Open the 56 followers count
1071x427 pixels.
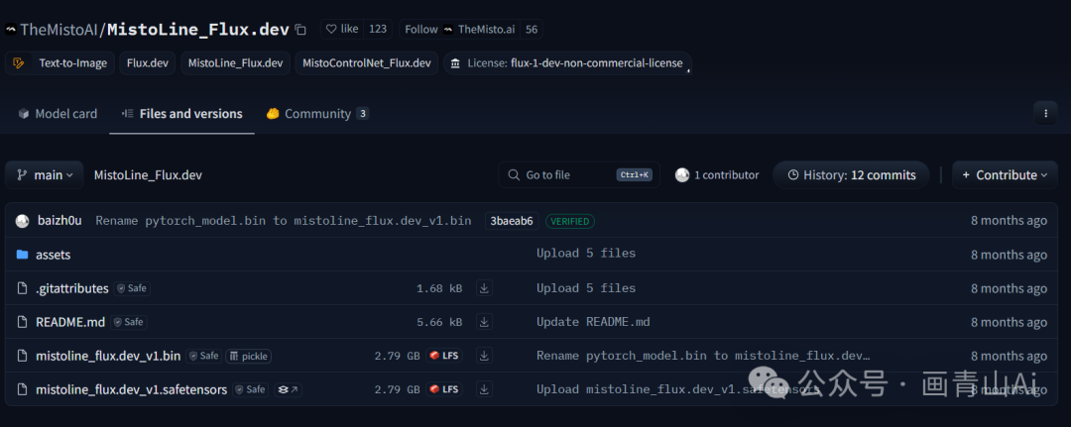[x=532, y=29]
